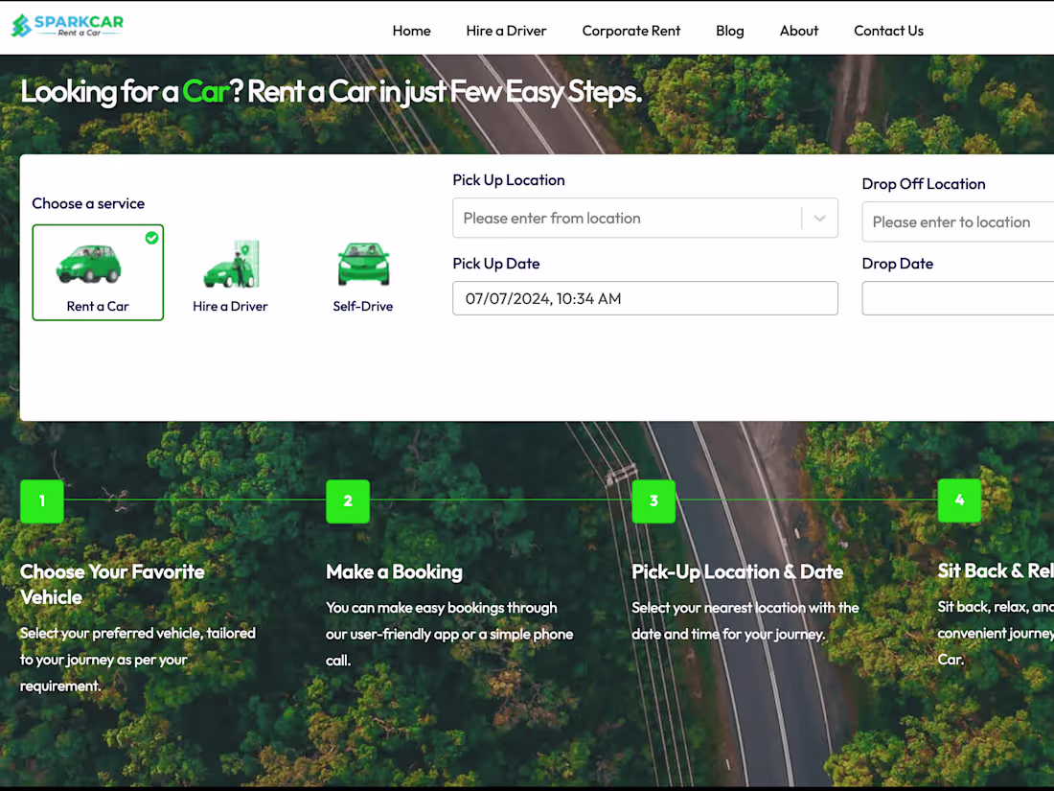The height and width of the screenshot is (791, 1054).
Task: Click step 2 on the progress line
Action: click(x=347, y=500)
